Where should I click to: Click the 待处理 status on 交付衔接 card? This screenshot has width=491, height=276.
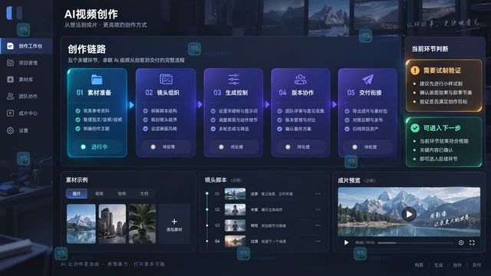pyautogui.click(x=367, y=146)
